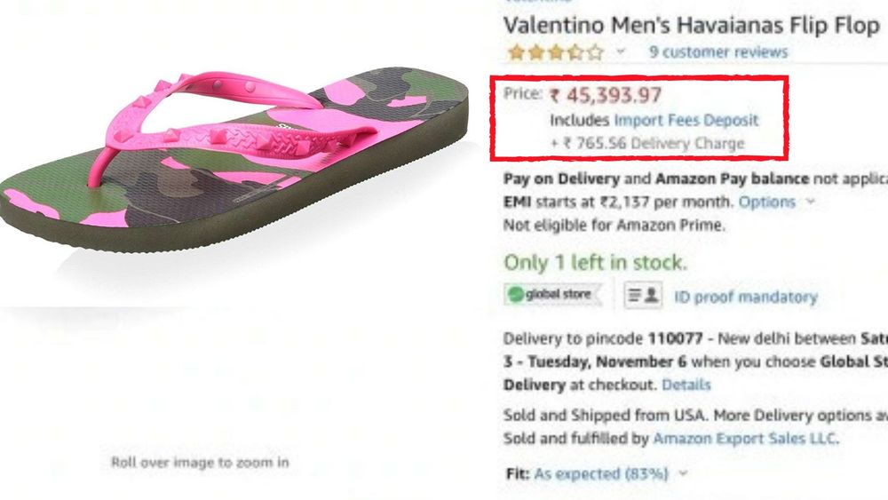
Task: Click the Delivery Charge text
Action: (700, 143)
